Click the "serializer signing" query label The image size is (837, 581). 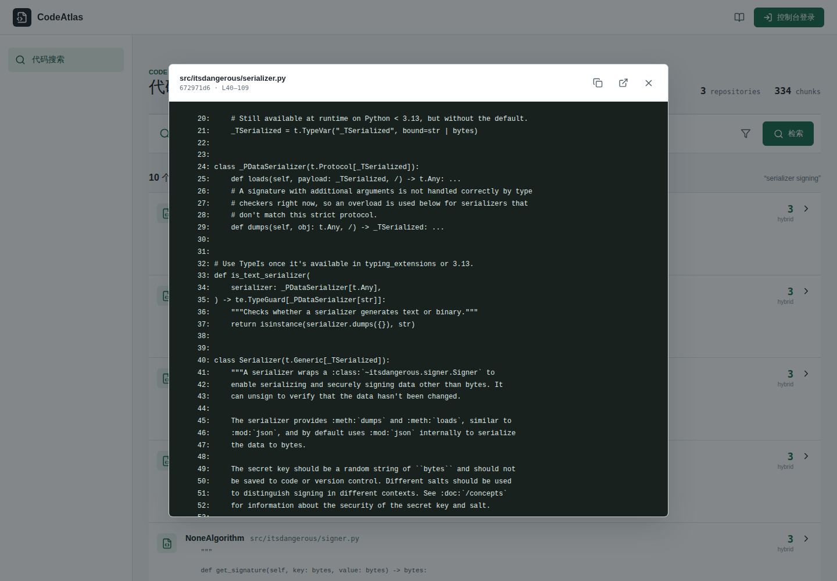pos(792,178)
